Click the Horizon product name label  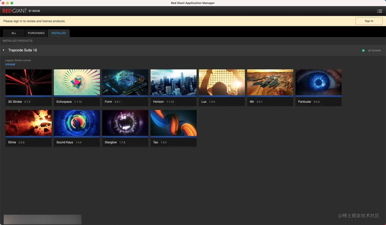coord(158,102)
